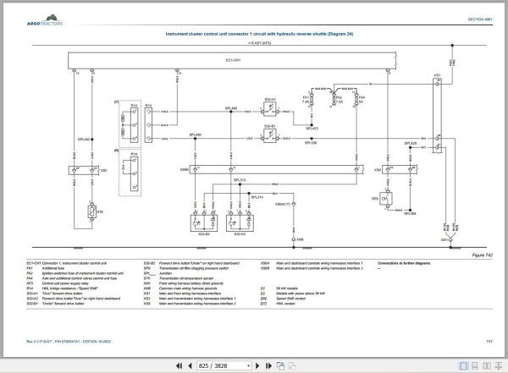Click the S32-B1 switch symbol
This screenshot has width=508, height=373.
(269, 136)
